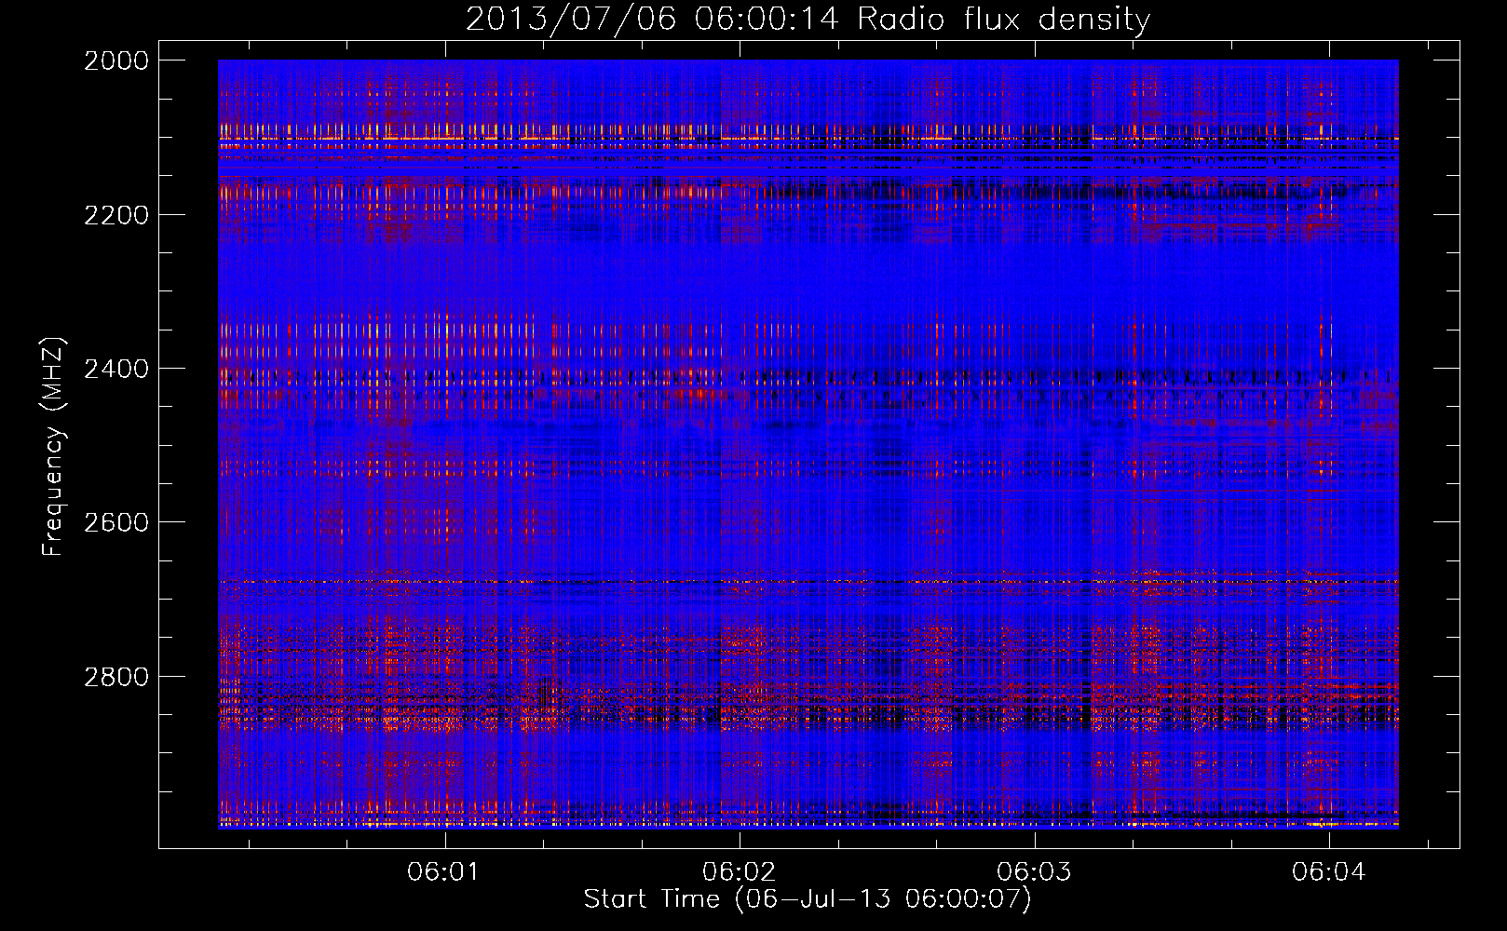Click the 06:01 time tick label
This screenshot has width=1507, height=931.
tap(444, 871)
